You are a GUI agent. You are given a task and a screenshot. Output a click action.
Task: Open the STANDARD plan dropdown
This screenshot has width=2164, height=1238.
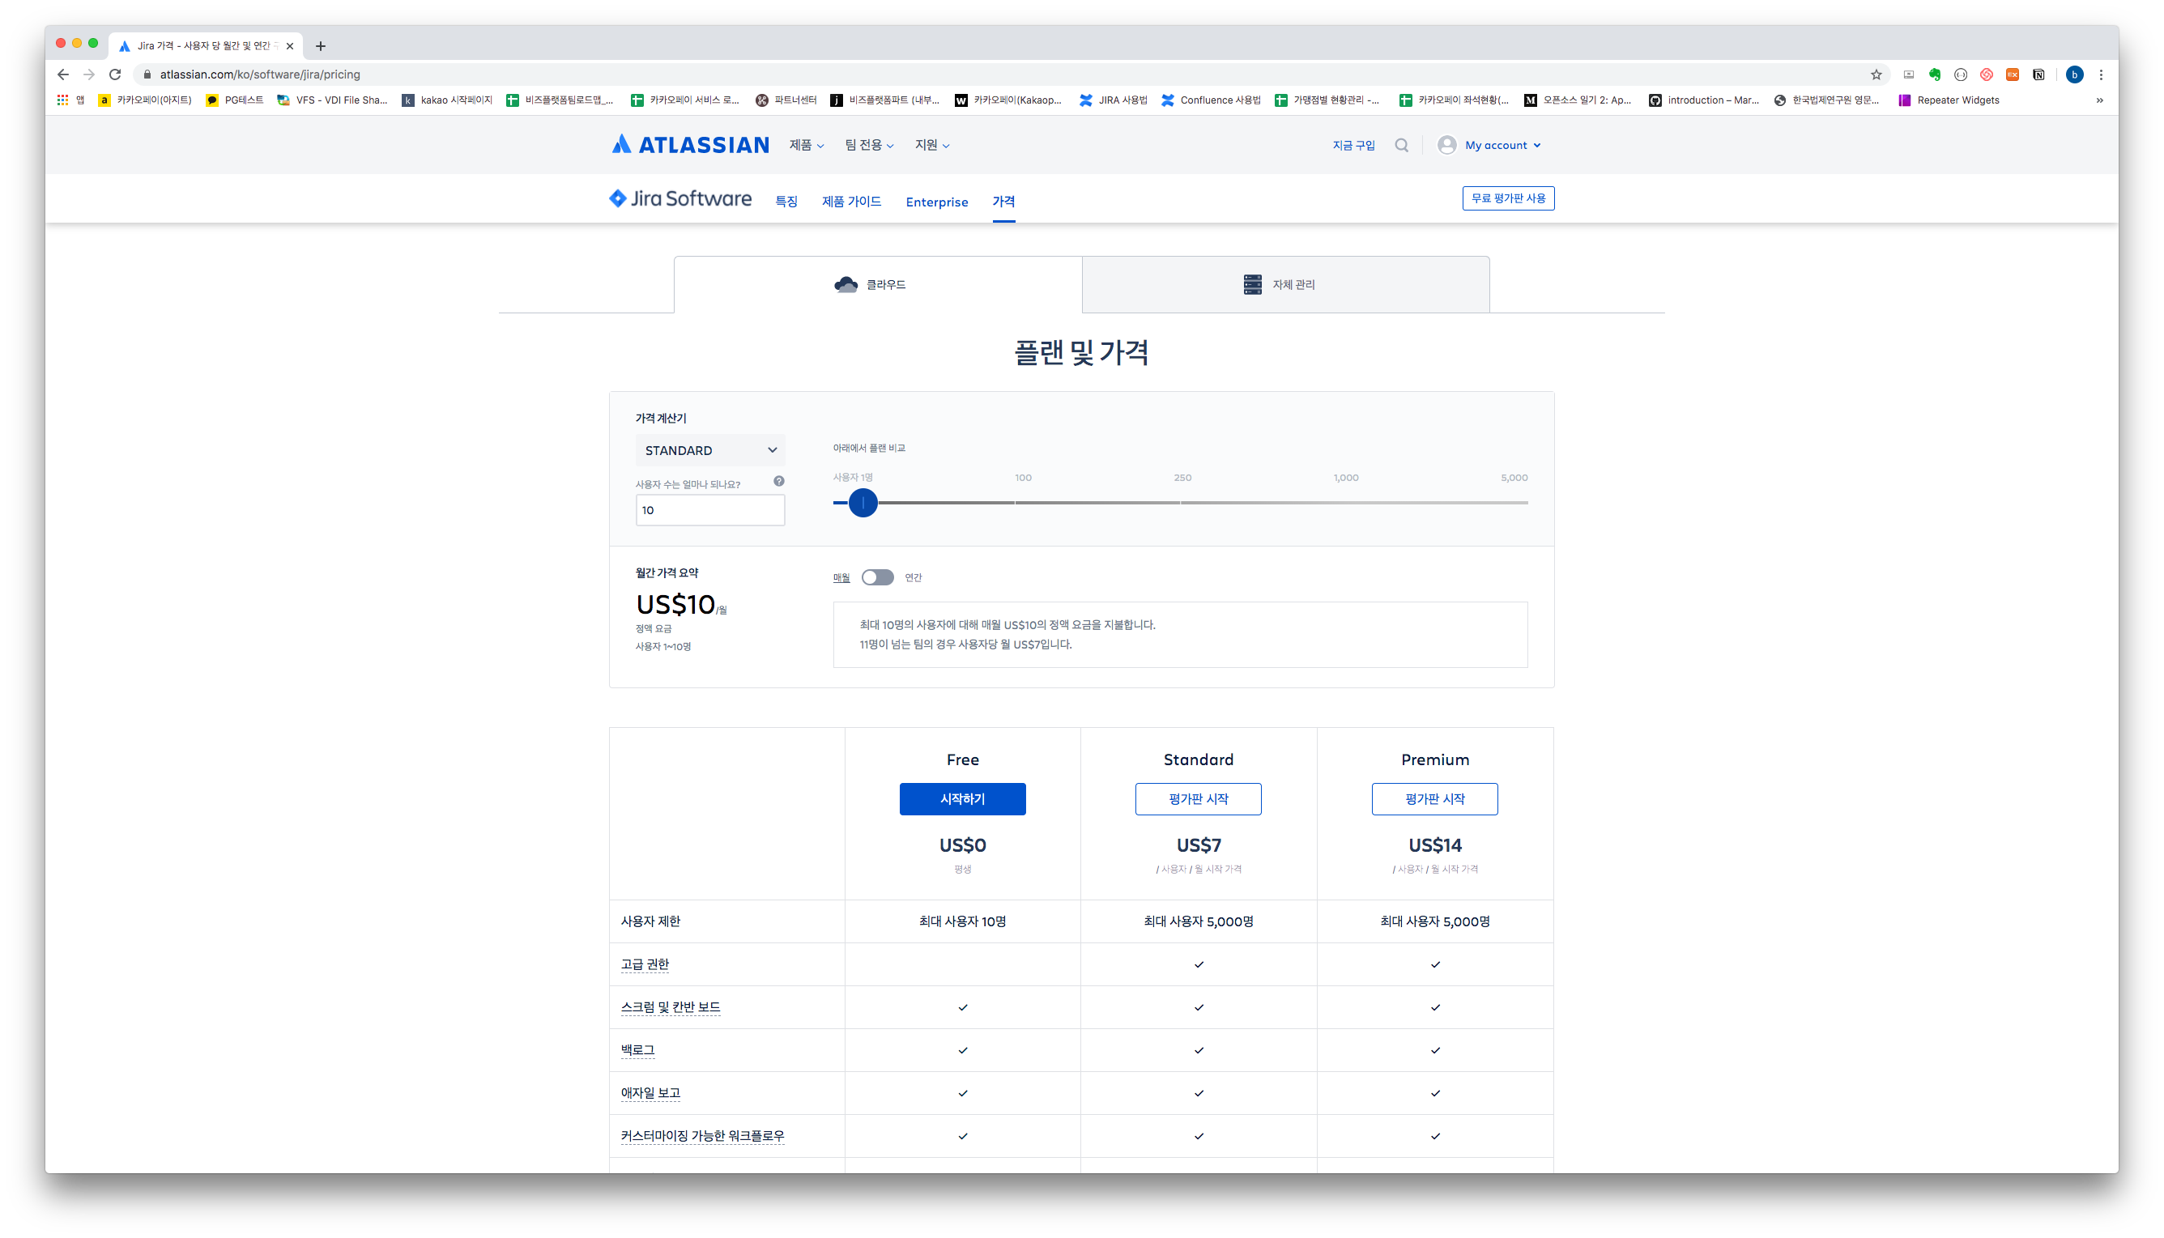point(709,451)
